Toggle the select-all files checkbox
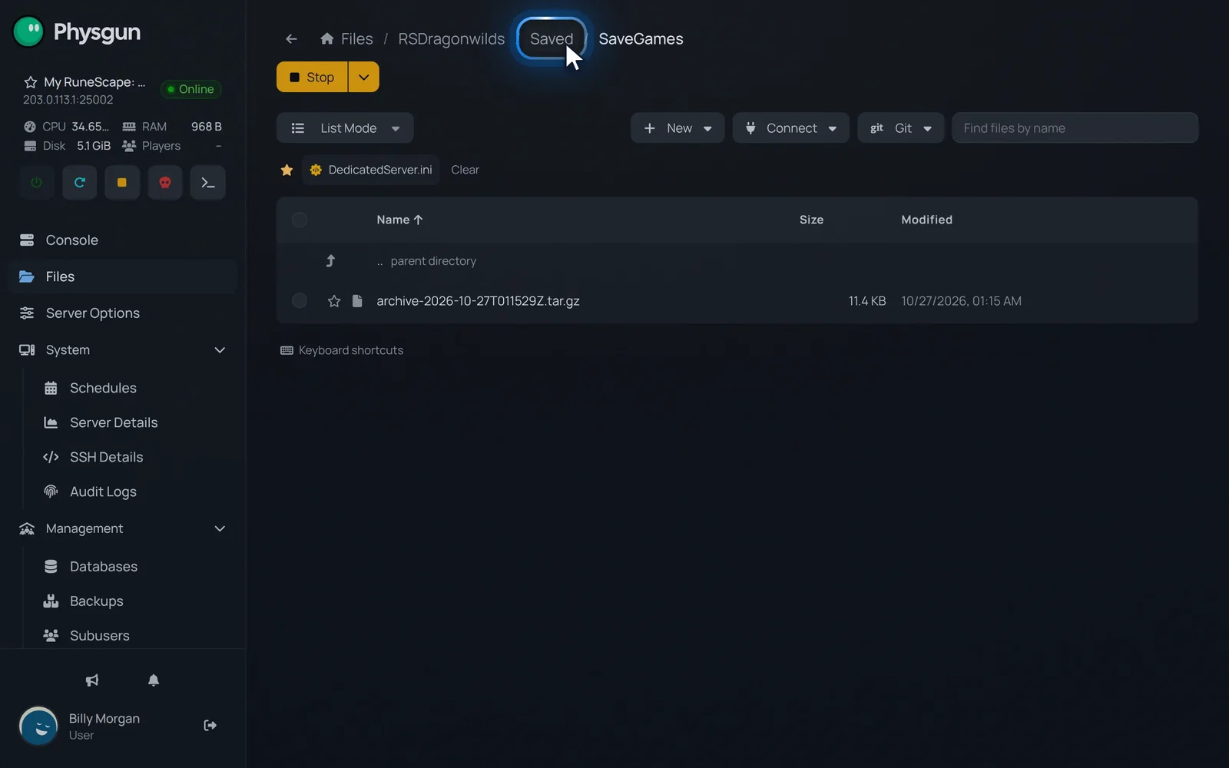1229x768 pixels. (x=300, y=220)
